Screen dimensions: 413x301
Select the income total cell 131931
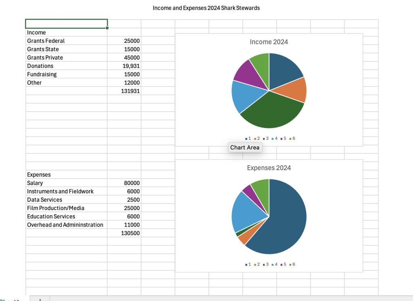click(124, 91)
